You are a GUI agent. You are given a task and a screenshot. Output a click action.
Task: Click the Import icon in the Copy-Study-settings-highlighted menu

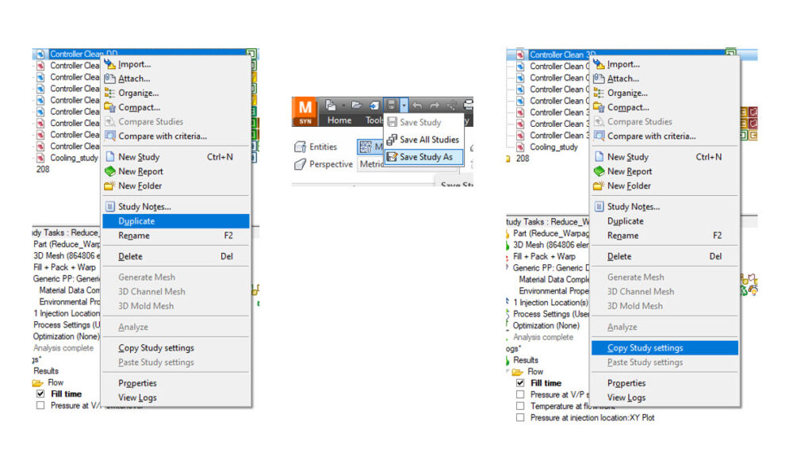click(599, 64)
